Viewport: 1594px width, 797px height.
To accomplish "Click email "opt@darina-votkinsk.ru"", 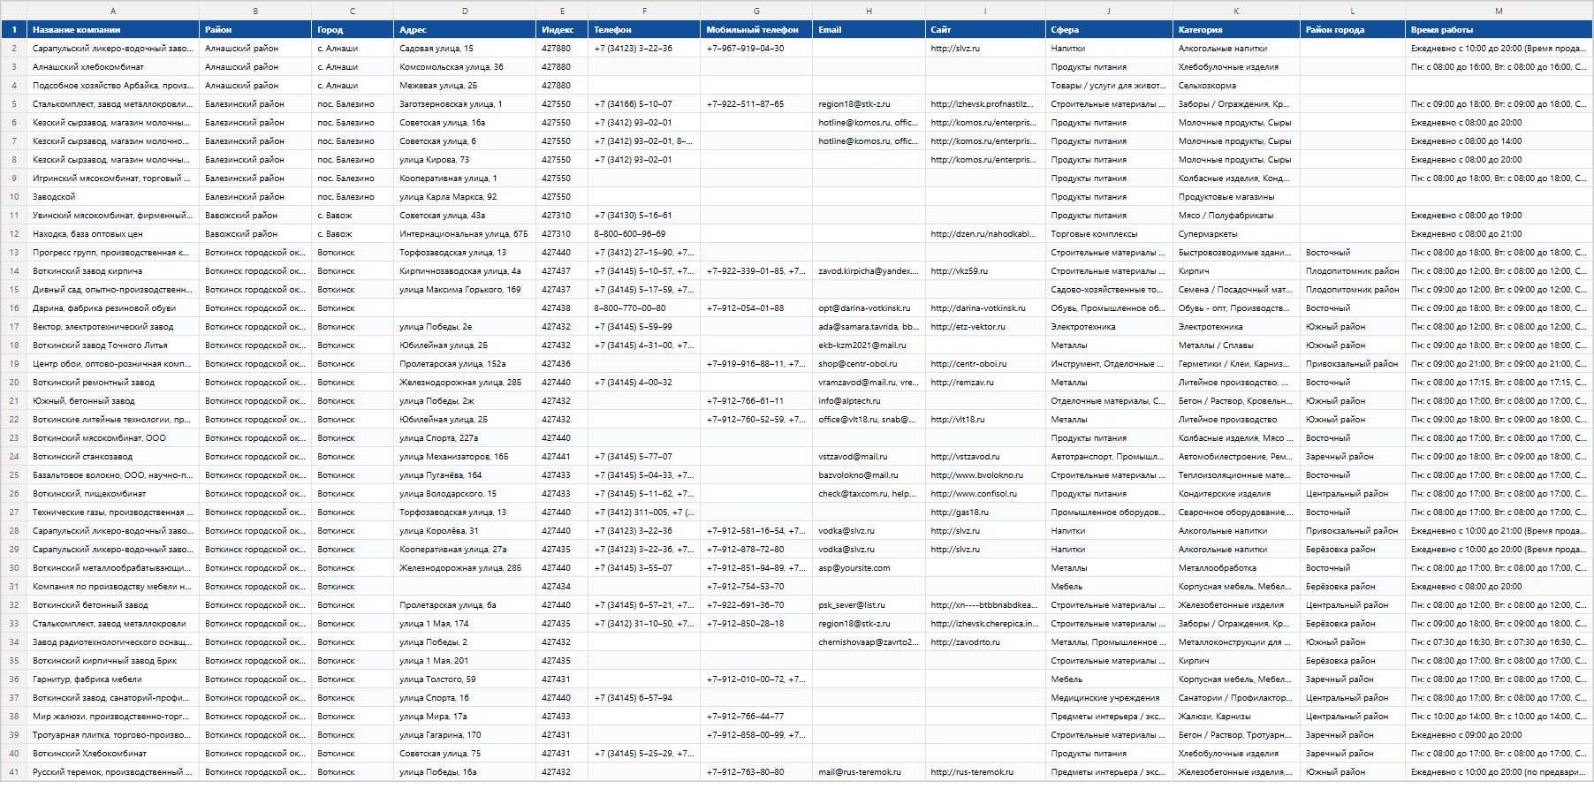I will click(869, 308).
